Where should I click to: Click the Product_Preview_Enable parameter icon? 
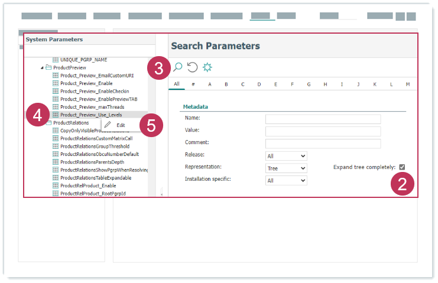click(x=56, y=83)
